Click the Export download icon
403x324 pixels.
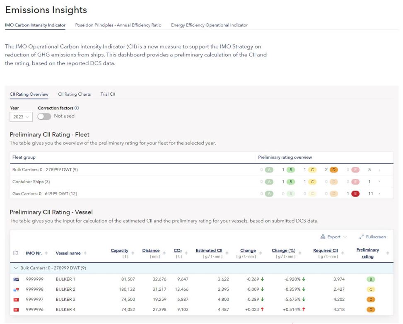pyautogui.click(x=323, y=237)
